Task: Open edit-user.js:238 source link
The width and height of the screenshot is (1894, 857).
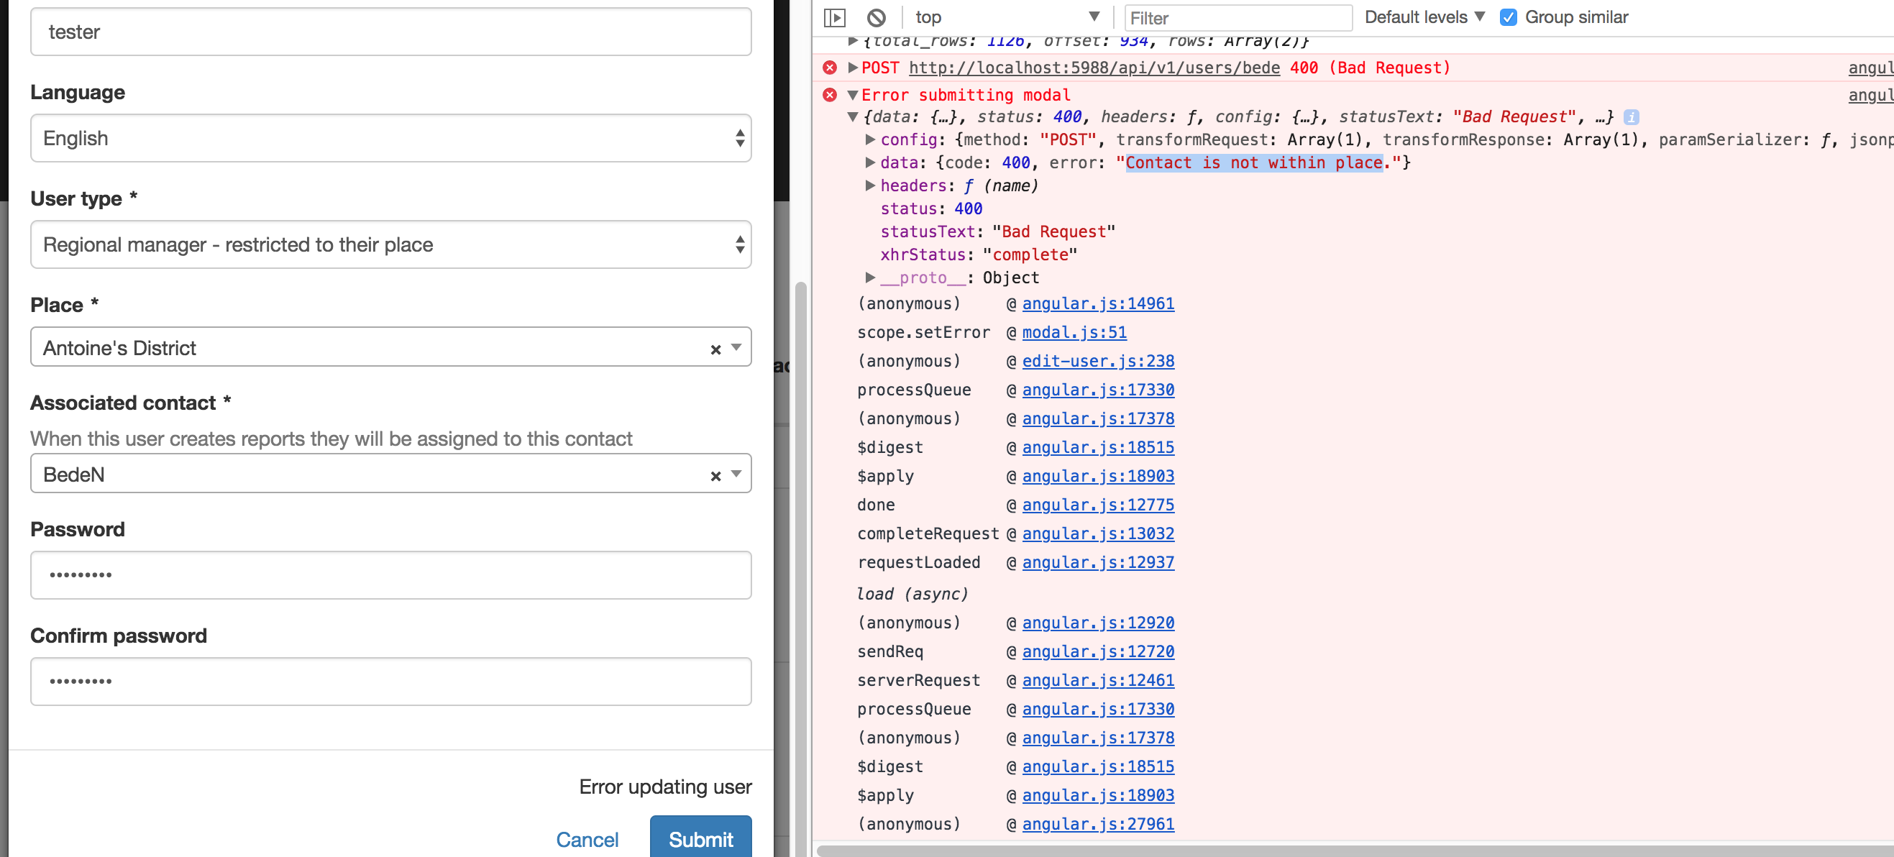Action: coord(1097,361)
